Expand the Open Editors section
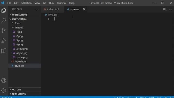The height and width of the screenshot is (98, 174). click(25, 15)
